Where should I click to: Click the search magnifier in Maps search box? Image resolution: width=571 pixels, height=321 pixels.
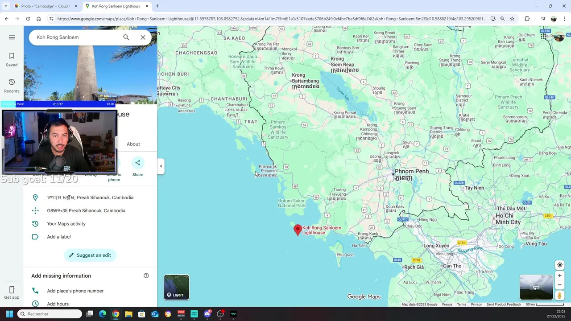tap(126, 37)
